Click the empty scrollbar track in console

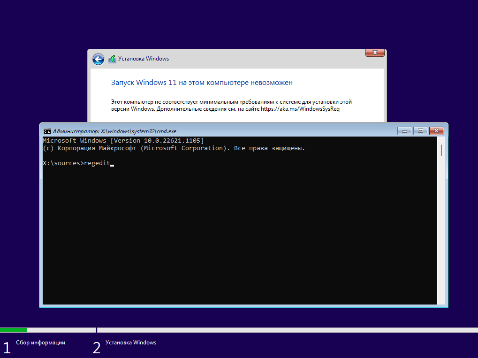tap(441, 235)
